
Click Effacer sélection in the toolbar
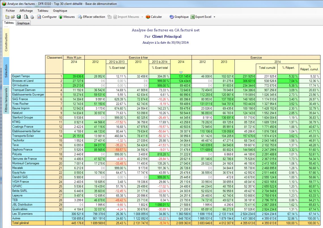click(92, 17)
